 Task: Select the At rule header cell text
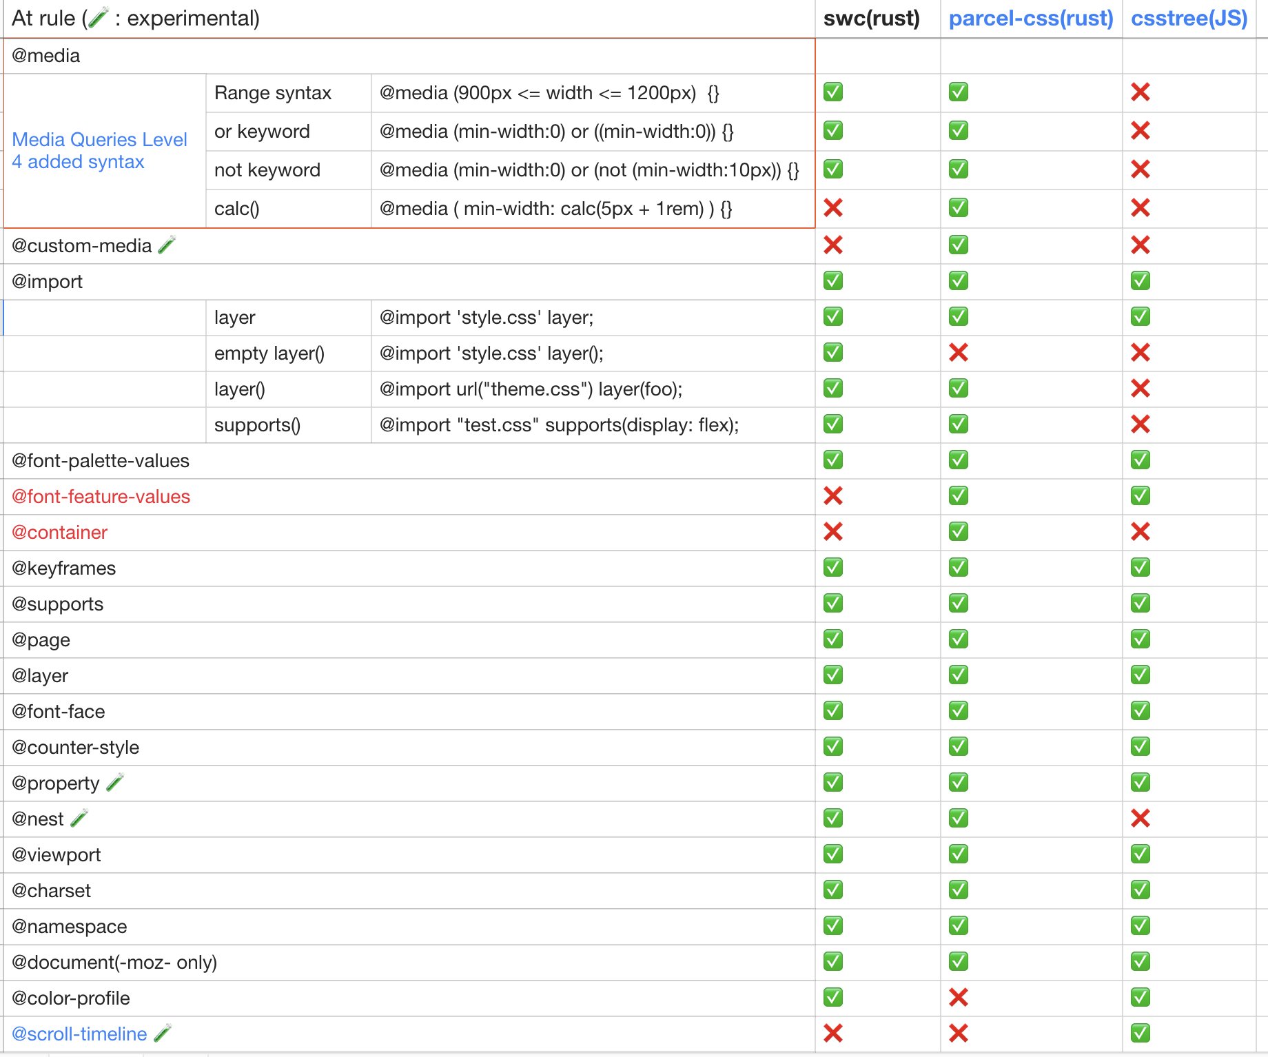click(136, 19)
